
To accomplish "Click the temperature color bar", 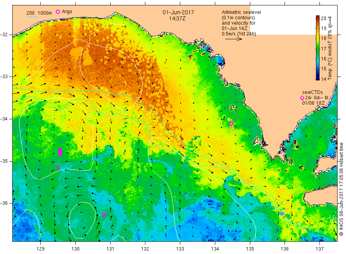I will (x=318, y=48).
